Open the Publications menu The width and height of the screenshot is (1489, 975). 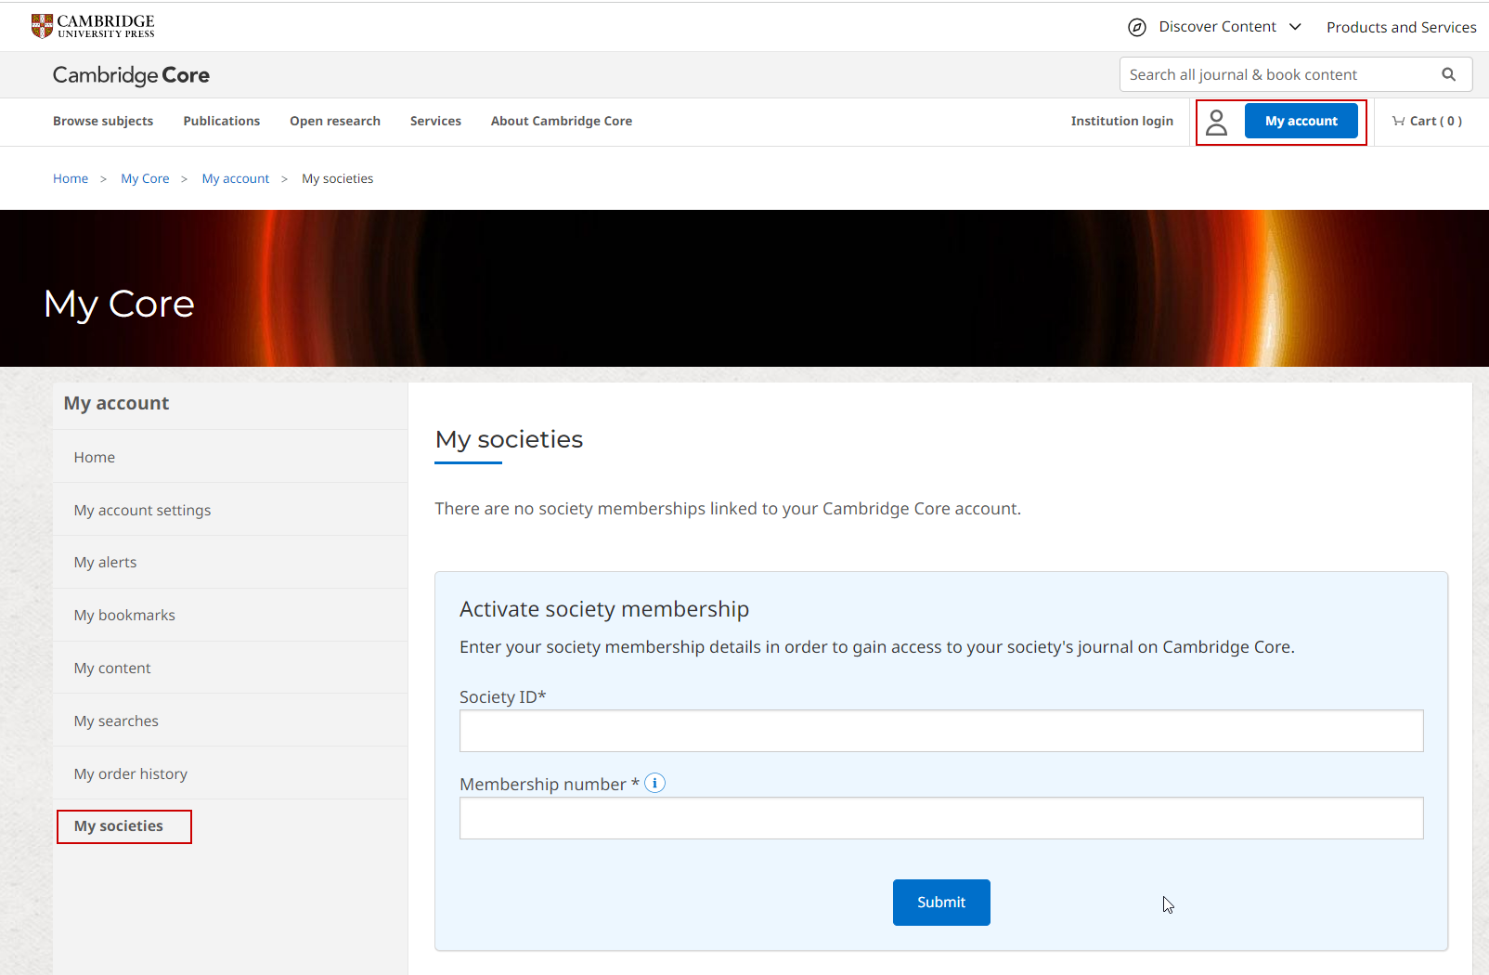pos(222,121)
